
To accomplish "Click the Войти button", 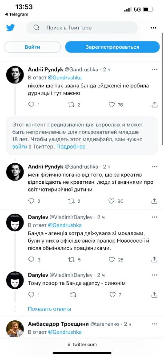I will coord(32,47).
